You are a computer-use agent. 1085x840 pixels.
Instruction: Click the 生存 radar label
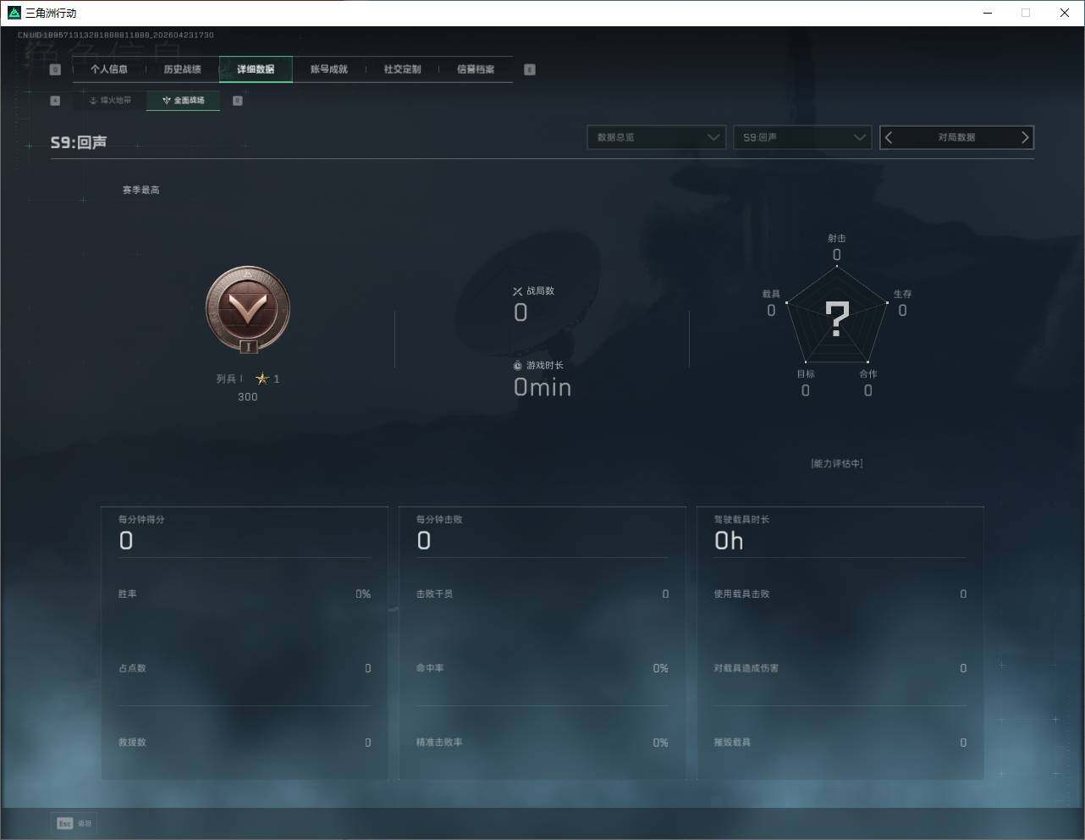pos(903,294)
